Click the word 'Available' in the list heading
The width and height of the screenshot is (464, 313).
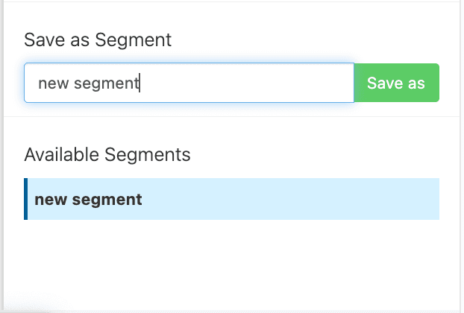[63, 155]
